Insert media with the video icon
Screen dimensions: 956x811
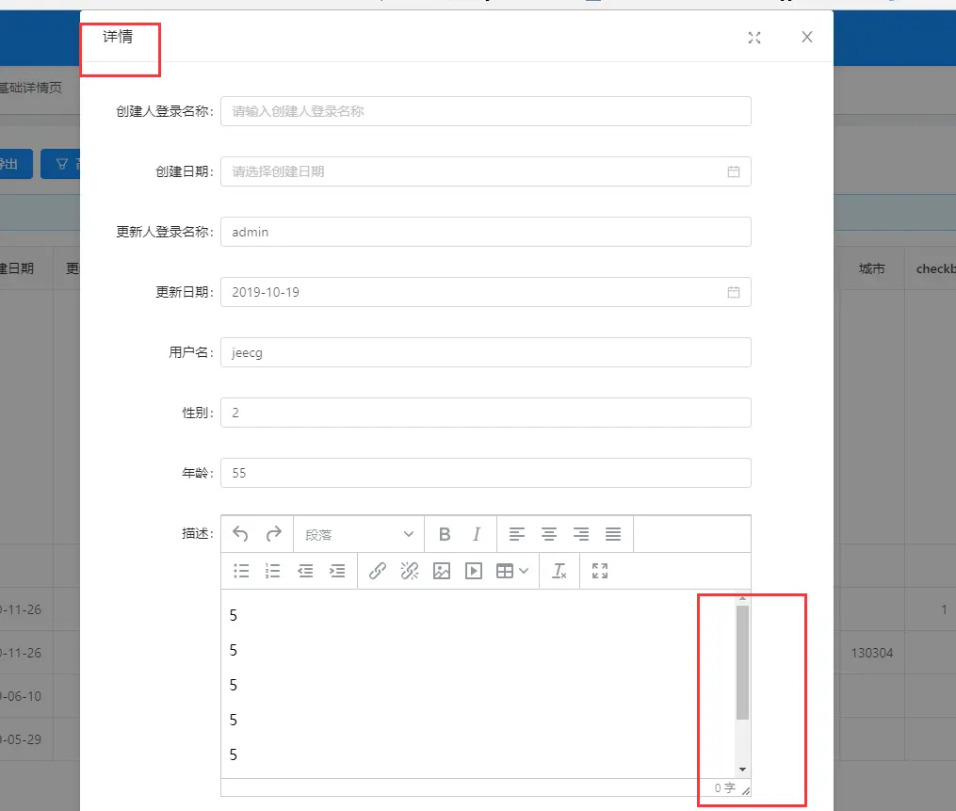pyautogui.click(x=474, y=571)
